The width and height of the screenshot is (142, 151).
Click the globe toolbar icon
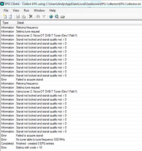click(51, 16)
